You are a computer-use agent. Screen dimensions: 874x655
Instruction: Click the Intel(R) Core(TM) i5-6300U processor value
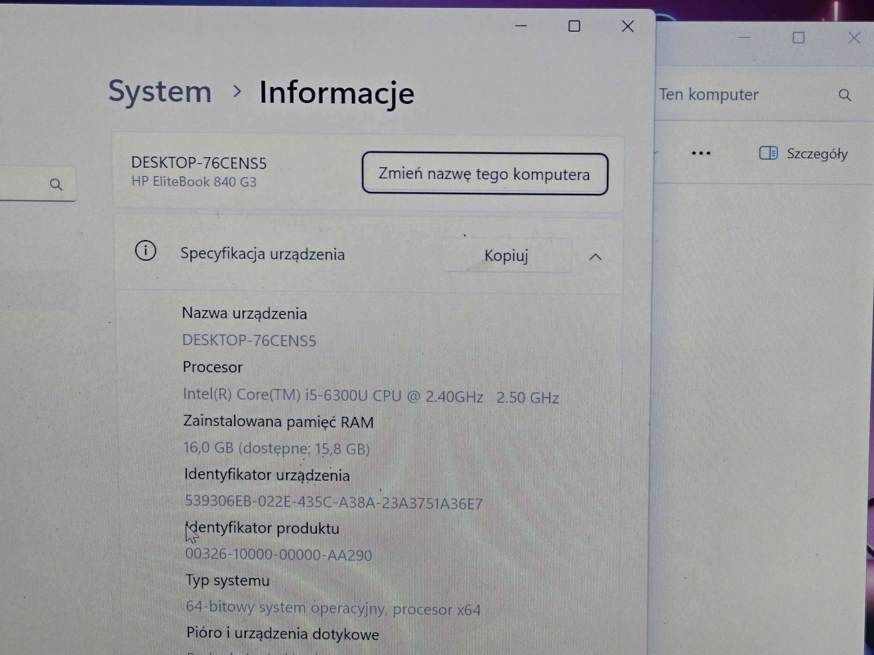coord(371,396)
